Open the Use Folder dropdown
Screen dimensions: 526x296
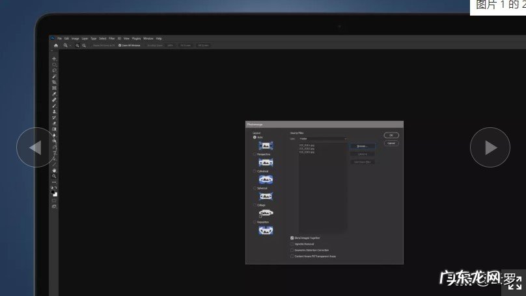pos(322,139)
